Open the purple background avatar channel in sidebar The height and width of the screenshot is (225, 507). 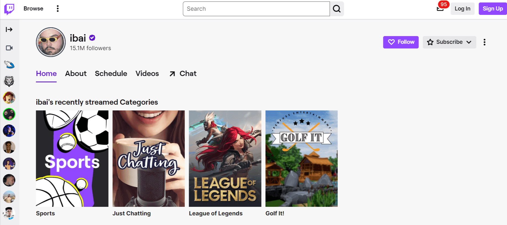[9, 164]
